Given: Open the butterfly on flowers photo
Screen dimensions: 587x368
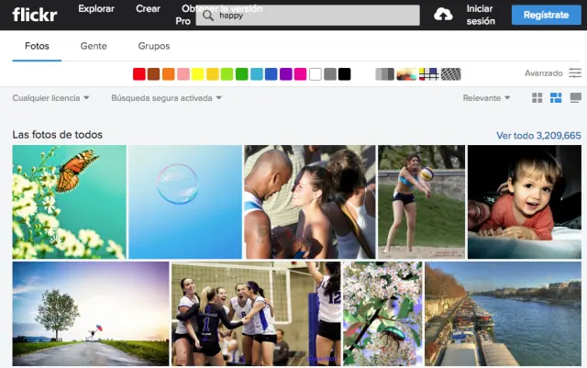Looking at the screenshot, I should coord(69,202).
